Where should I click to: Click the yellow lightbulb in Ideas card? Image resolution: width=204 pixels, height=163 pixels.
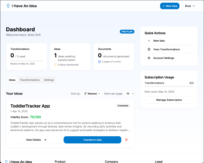coord(56,65)
